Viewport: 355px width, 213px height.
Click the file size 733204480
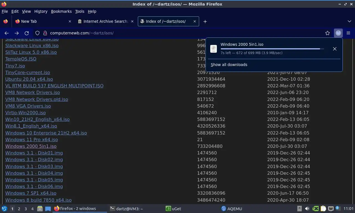210,146
